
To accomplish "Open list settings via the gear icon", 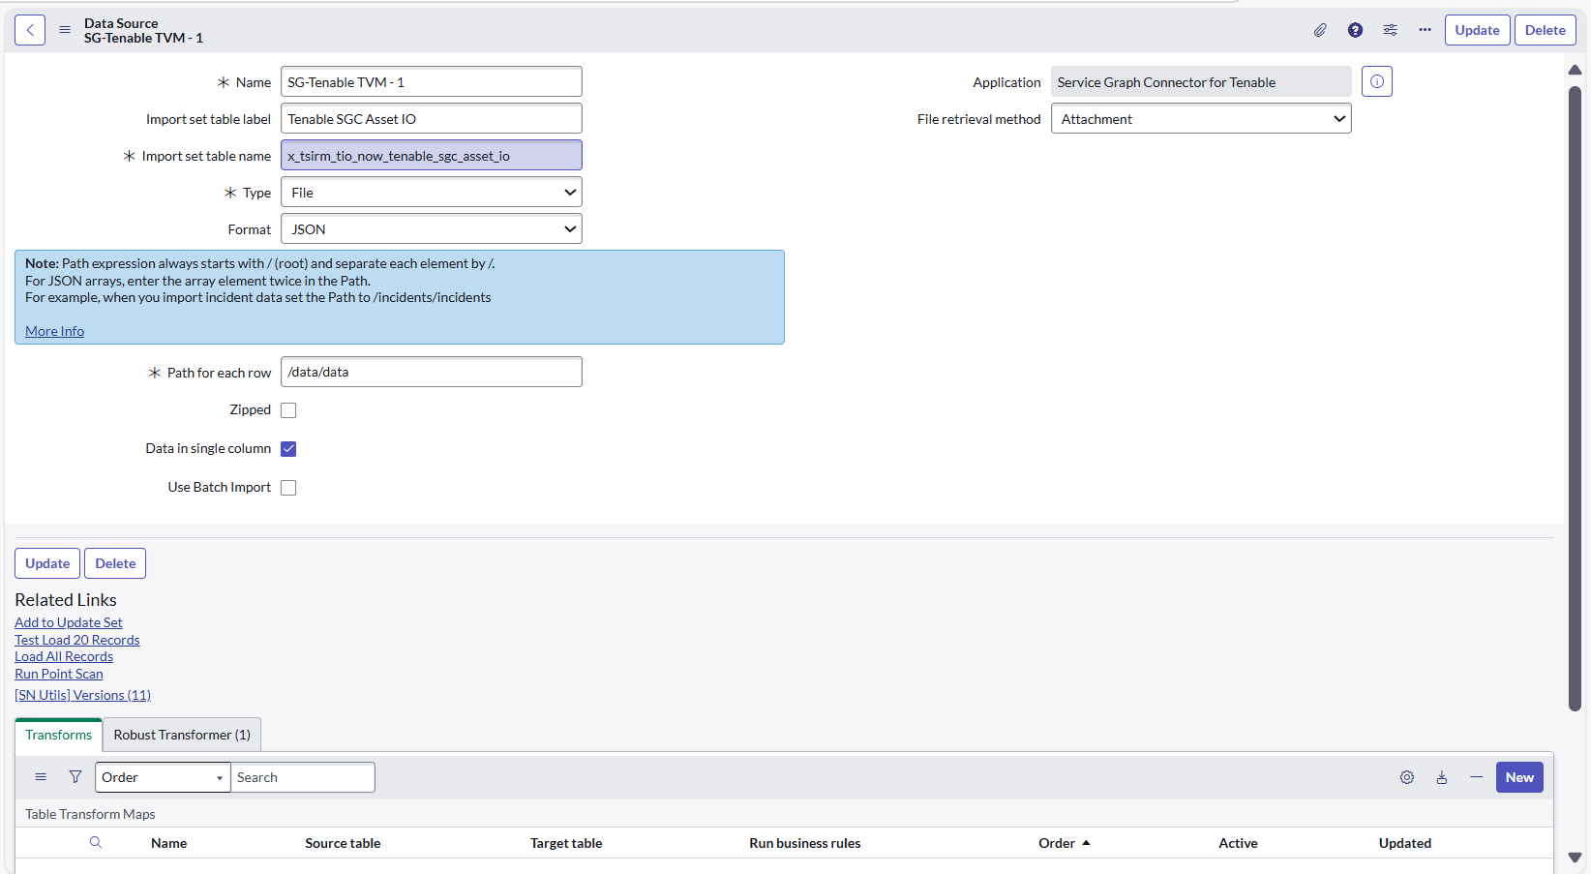I will (1406, 777).
